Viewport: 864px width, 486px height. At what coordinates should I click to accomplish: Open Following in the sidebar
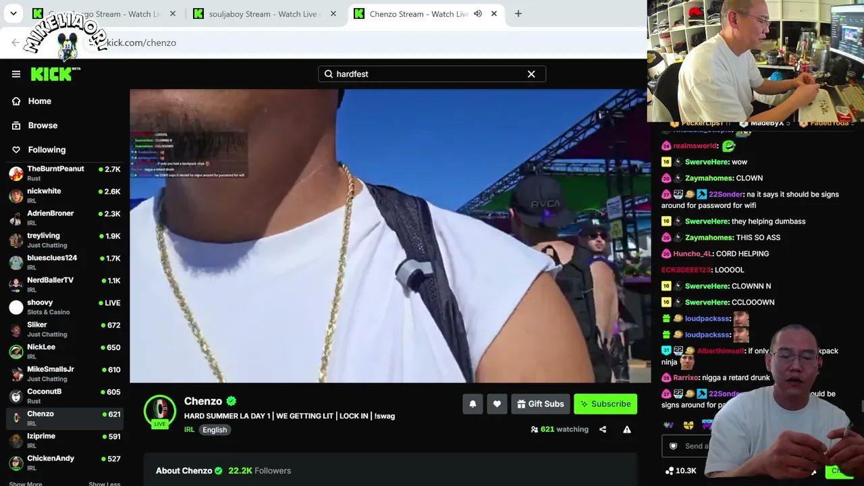click(x=47, y=150)
